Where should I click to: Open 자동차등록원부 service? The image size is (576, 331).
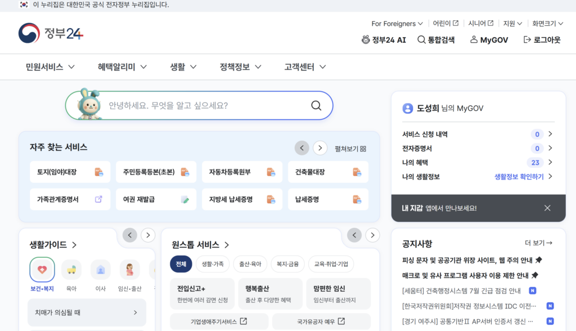242,172
